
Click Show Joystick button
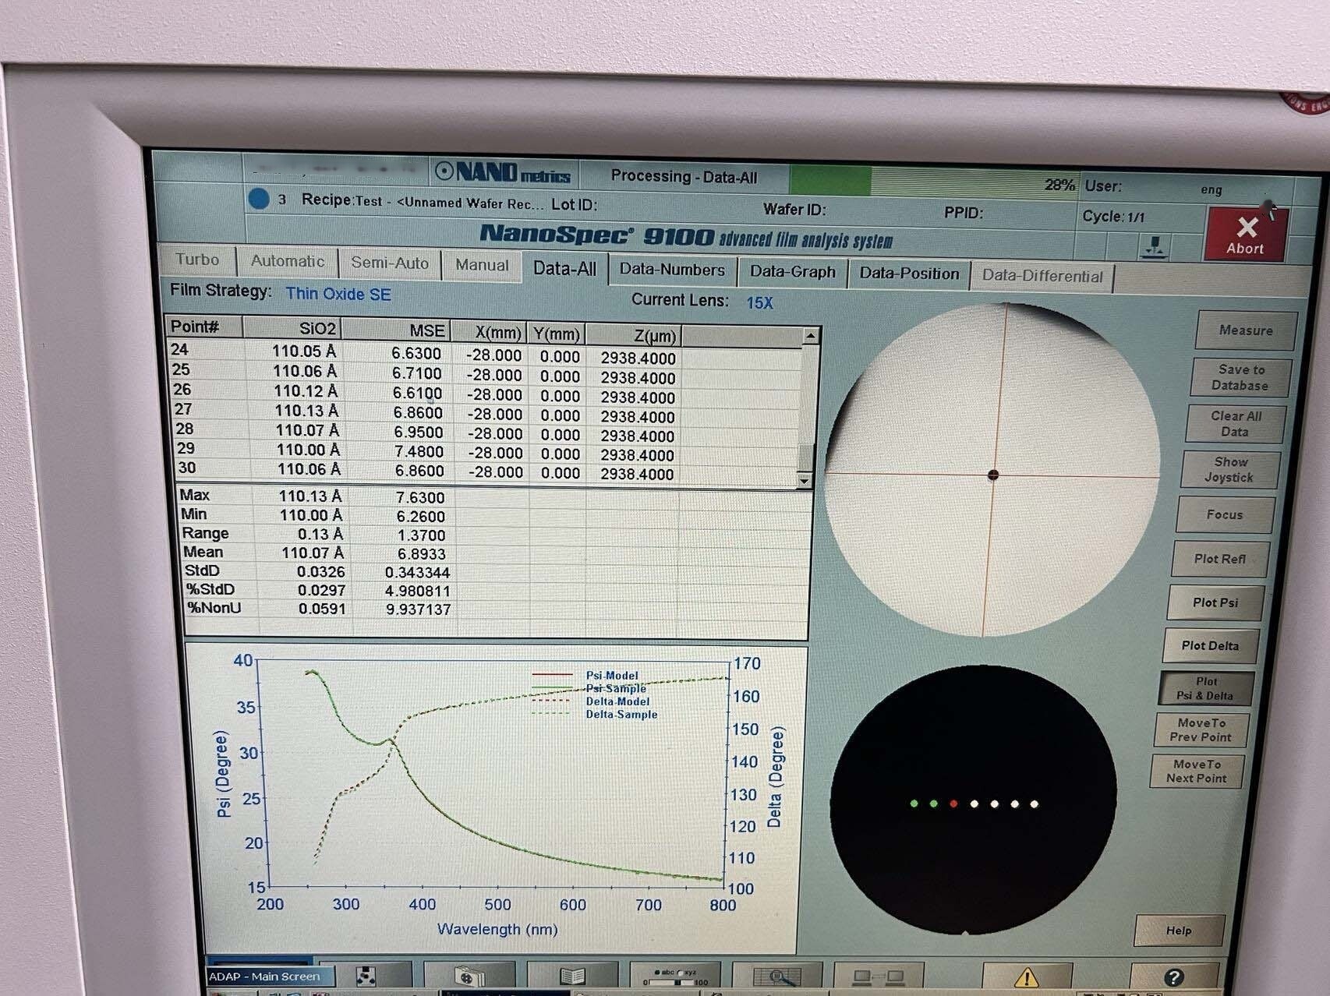click(x=1229, y=469)
